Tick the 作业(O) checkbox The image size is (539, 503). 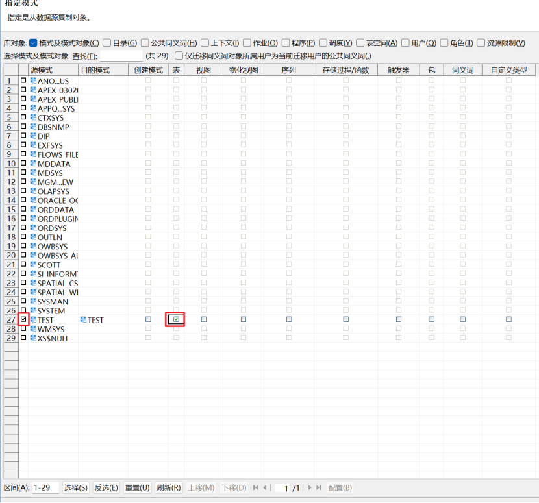(x=247, y=43)
